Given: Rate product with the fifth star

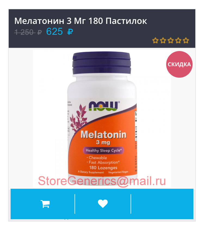Looking at the screenshot, I should click(x=186, y=40).
